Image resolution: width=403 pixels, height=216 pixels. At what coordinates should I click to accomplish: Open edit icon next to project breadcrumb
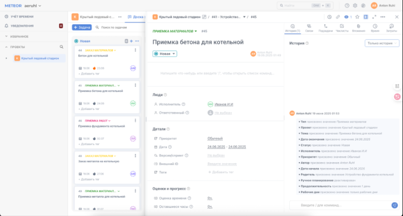click(x=204, y=17)
